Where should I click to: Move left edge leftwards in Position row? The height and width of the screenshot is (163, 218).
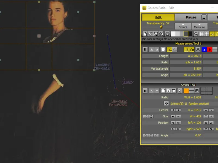pyautogui.click(x=173, y=123)
